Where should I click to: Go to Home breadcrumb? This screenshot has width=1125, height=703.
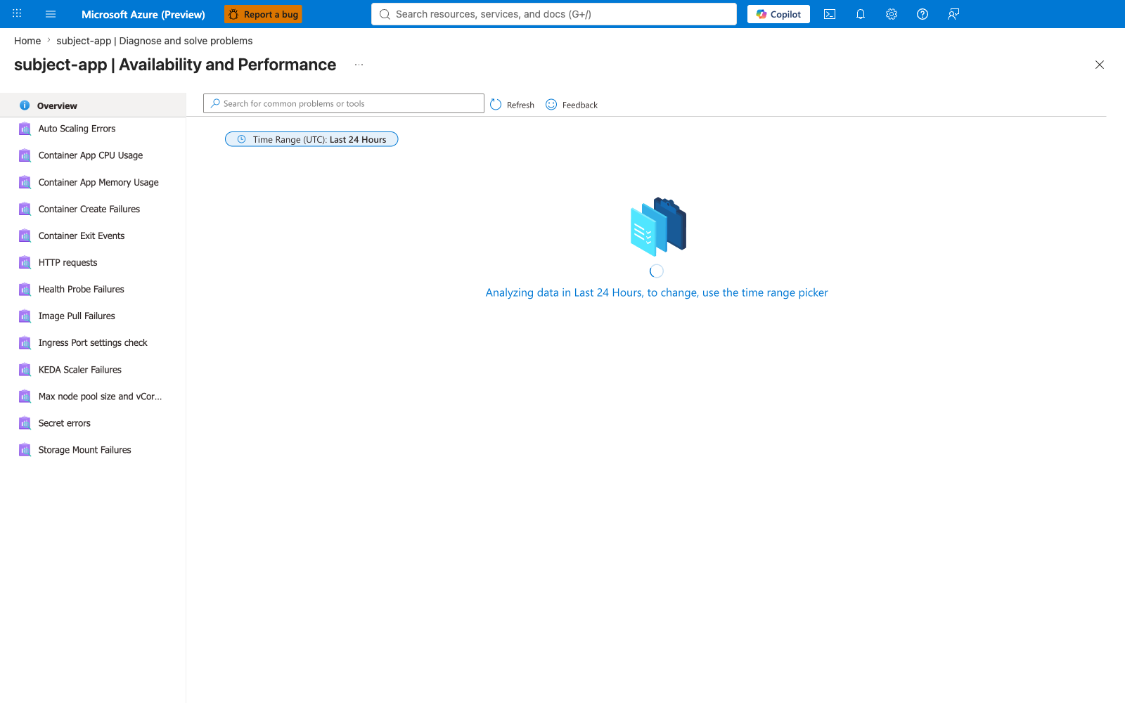[27, 41]
